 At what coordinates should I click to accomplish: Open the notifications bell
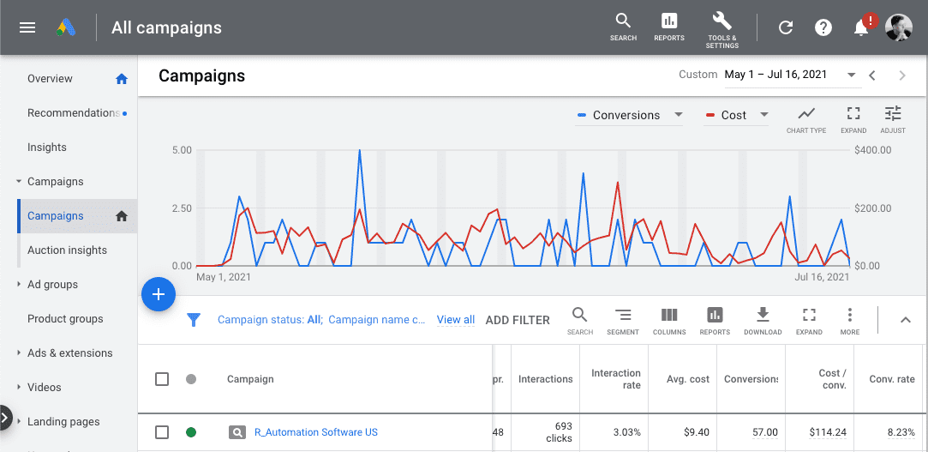click(861, 27)
